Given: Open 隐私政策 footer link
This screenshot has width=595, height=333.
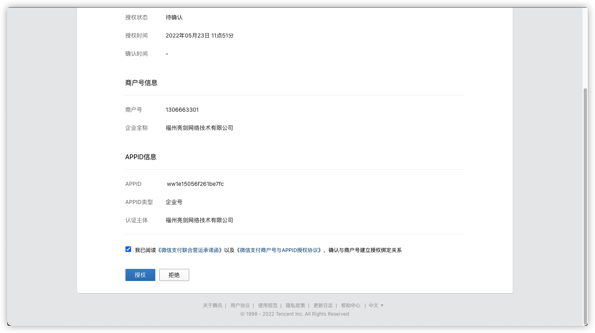Looking at the screenshot, I should (296, 306).
